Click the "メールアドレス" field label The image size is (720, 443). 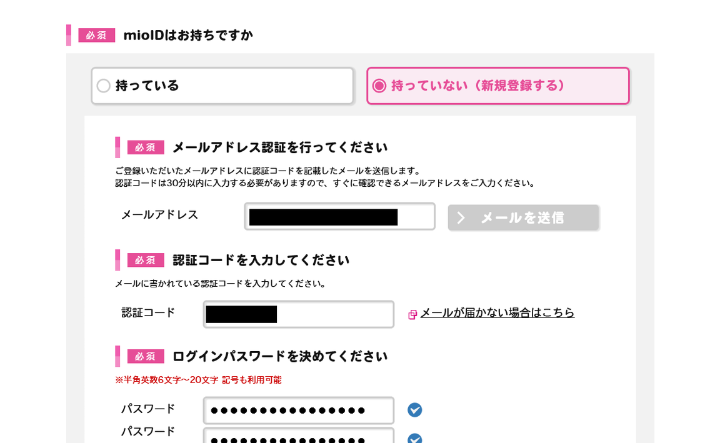pyautogui.click(x=159, y=214)
